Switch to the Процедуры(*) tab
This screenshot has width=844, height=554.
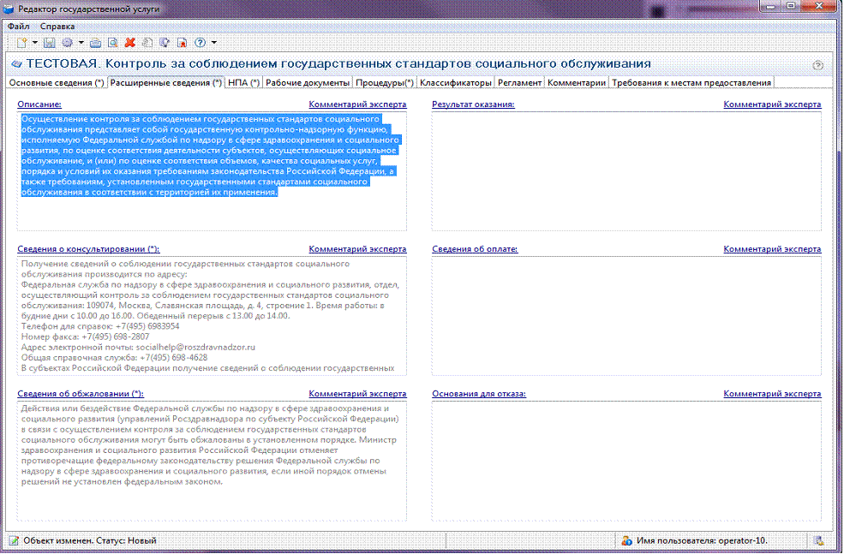pos(385,83)
